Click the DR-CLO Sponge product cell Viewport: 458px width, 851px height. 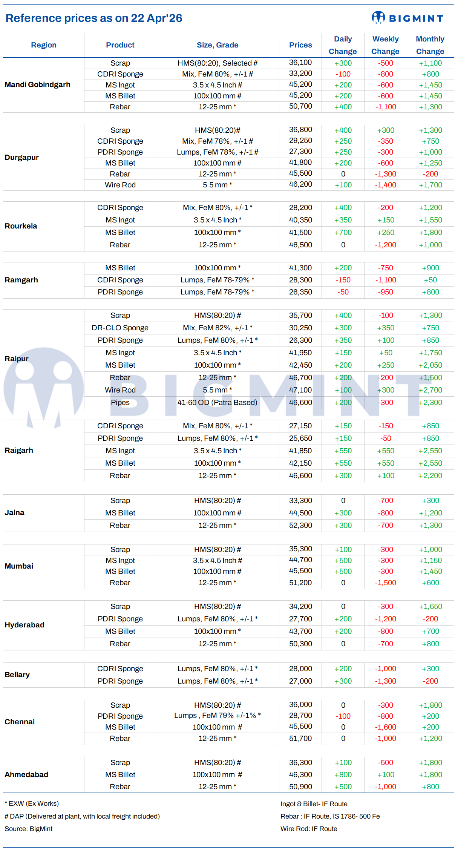(120, 328)
